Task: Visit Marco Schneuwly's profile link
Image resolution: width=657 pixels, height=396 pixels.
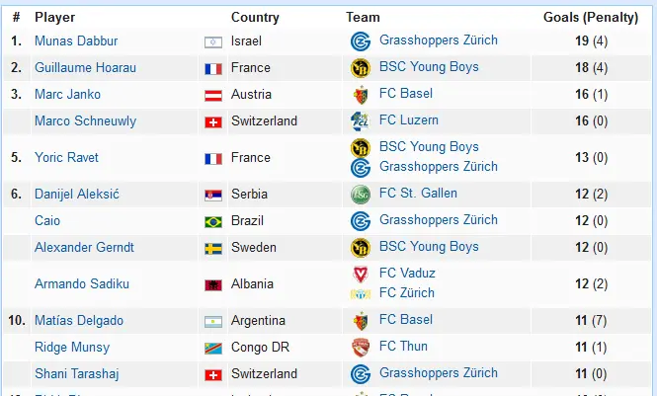Action: [x=85, y=121]
